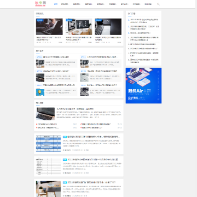
Task: Click the blue Air theme advertisement banner
Action: [143, 85]
